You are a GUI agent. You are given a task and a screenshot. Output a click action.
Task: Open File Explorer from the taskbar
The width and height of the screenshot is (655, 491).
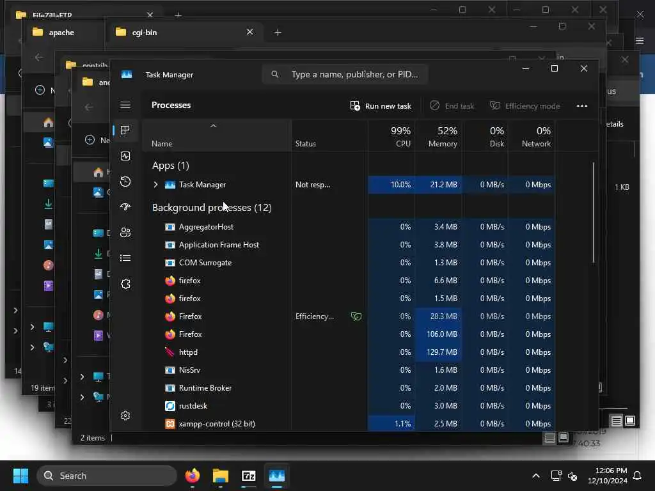(221, 476)
